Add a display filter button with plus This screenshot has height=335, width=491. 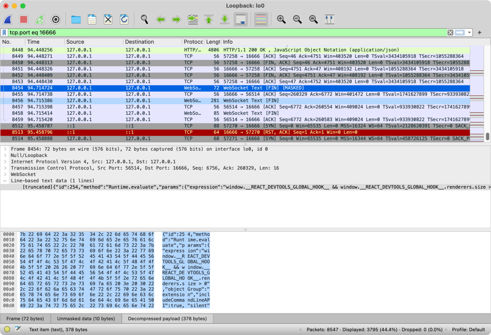(x=480, y=33)
